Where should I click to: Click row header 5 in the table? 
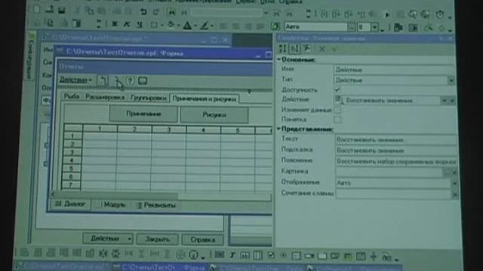(x=72, y=169)
